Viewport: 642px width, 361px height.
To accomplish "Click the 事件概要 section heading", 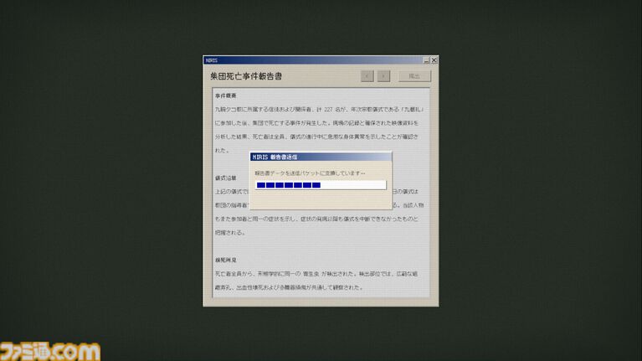I will [226, 95].
